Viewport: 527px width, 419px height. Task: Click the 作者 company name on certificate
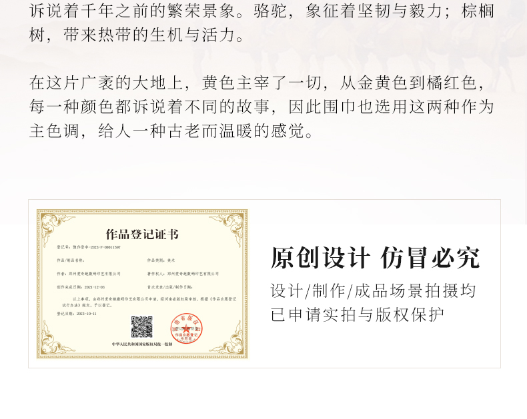(x=89, y=274)
